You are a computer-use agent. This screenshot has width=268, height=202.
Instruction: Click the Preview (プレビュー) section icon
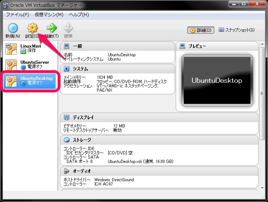point(182,46)
